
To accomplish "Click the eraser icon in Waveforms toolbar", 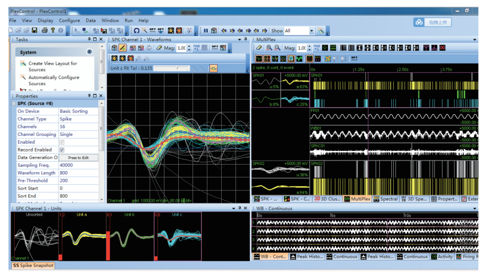I will point(158,48).
